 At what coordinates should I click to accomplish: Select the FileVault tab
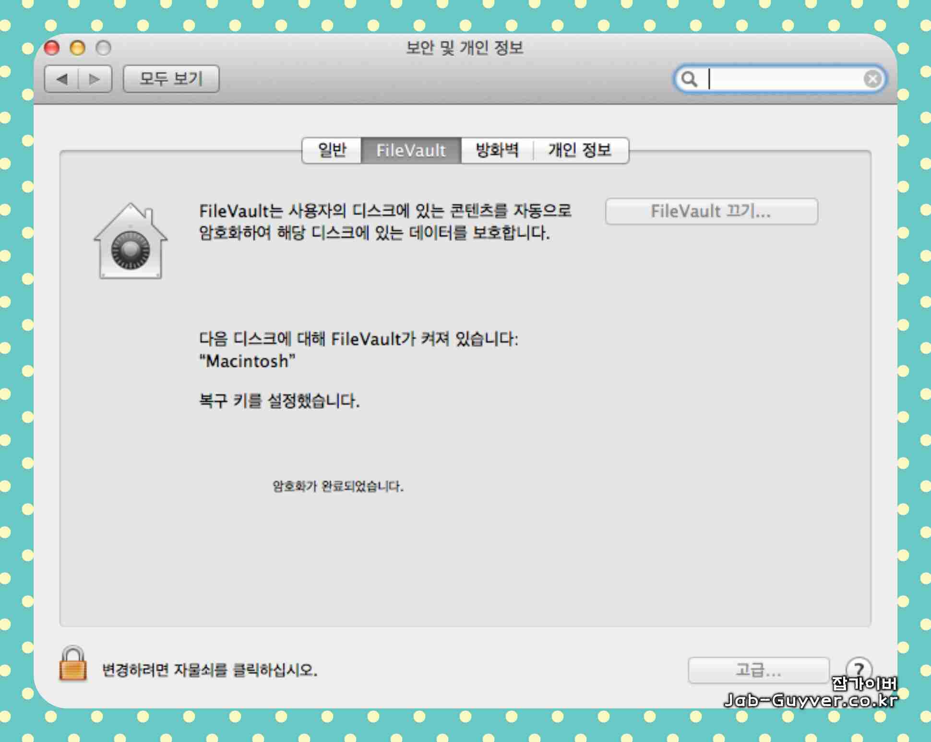(x=411, y=150)
